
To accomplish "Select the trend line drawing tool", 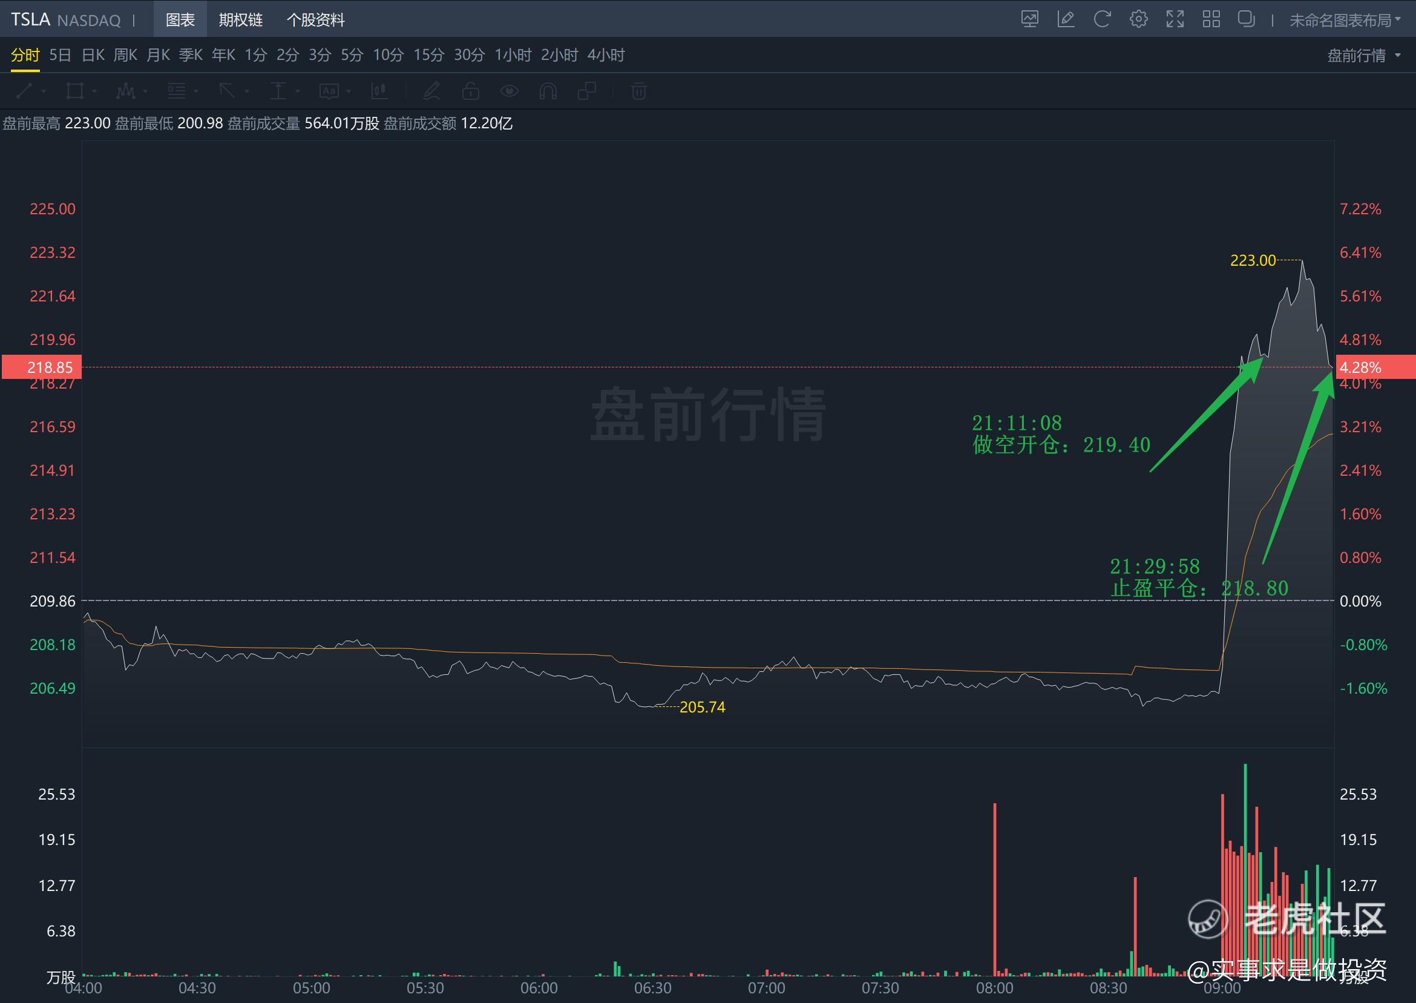I will (x=24, y=91).
